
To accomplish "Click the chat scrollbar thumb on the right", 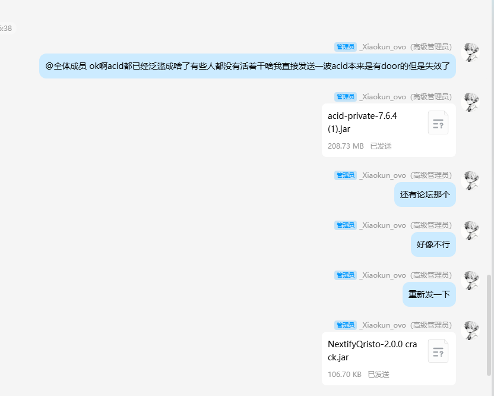I will pyautogui.click(x=489, y=324).
